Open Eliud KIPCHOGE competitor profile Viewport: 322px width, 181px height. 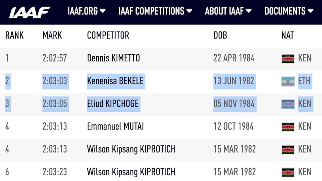113,104
